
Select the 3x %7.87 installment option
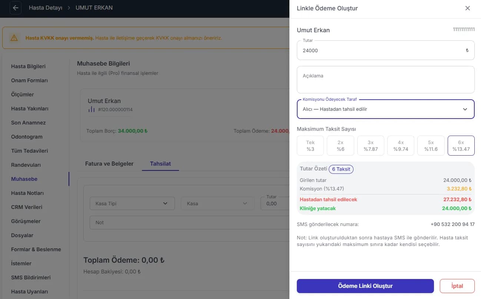coord(371,146)
